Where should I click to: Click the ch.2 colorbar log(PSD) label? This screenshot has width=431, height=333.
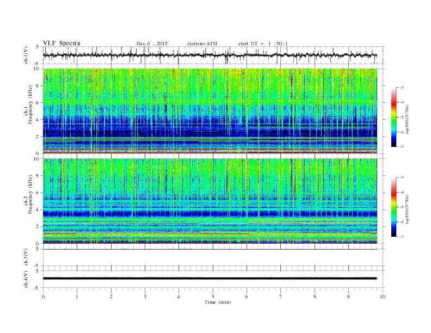click(x=407, y=209)
